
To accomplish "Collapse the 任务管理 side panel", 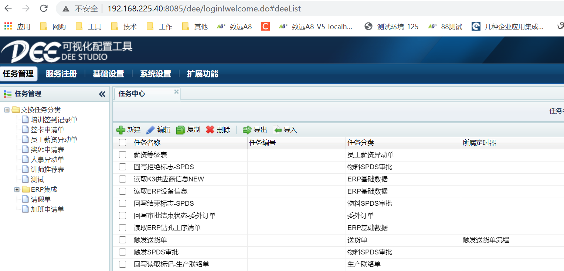I will pyautogui.click(x=102, y=94).
